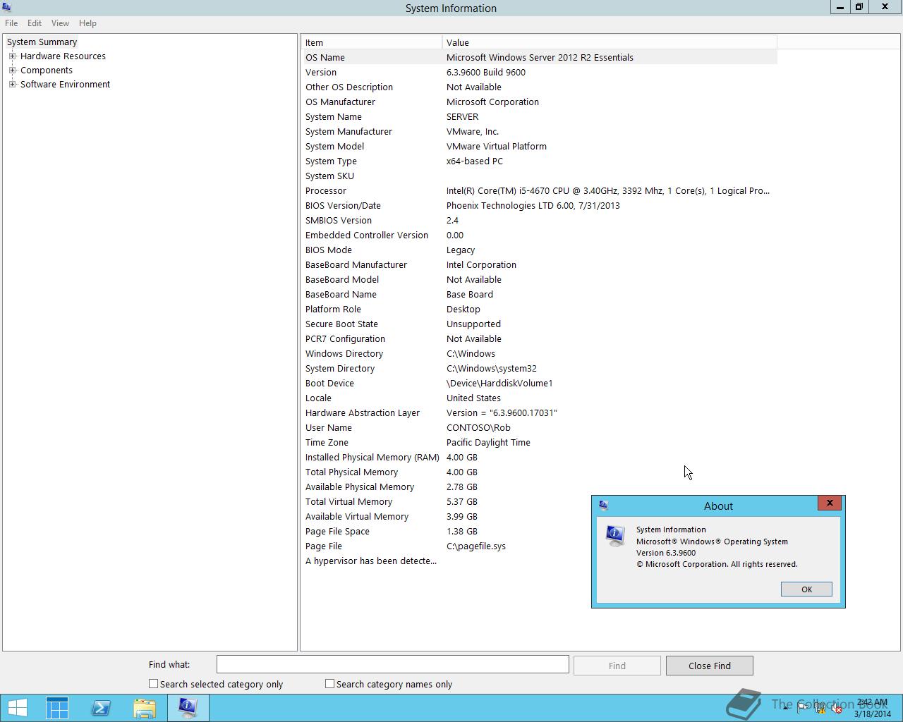Open the Edit menu
The height and width of the screenshot is (722, 903).
tap(34, 23)
